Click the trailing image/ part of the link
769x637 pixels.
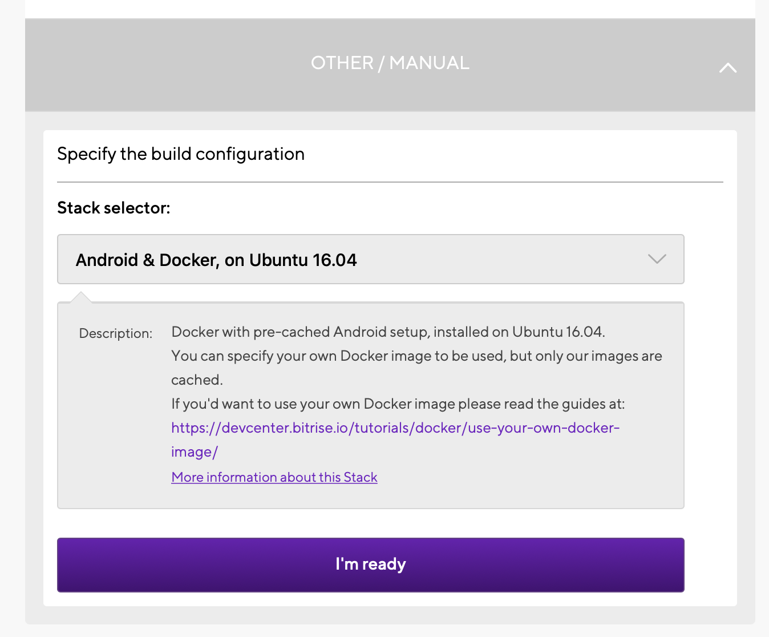(x=195, y=452)
